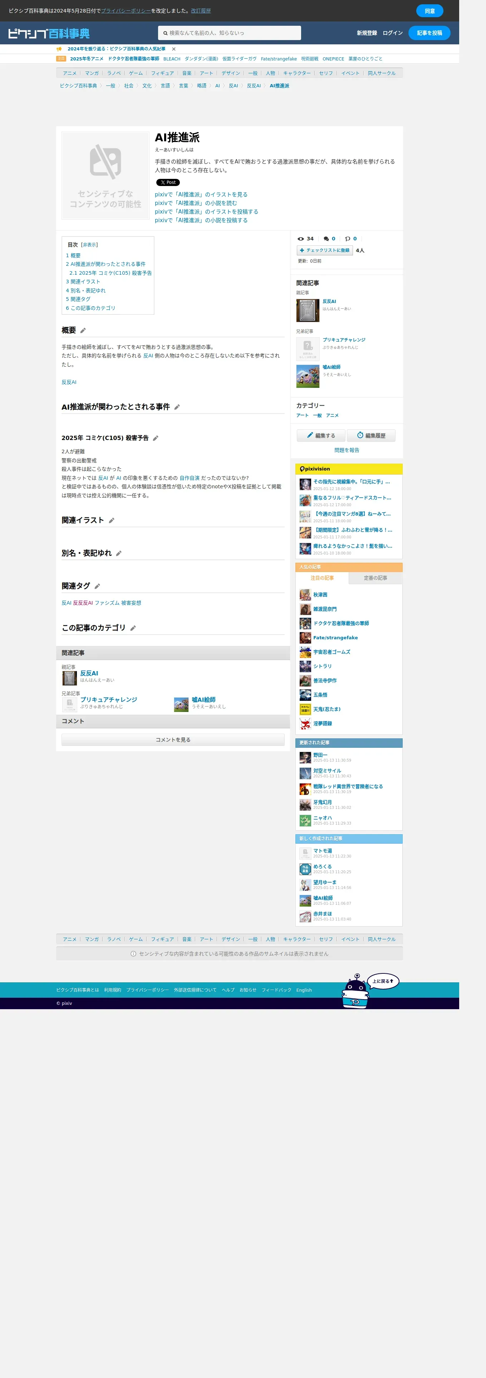Dismiss the 2024 popular articles banner
The image size is (486, 1378).
pyautogui.click(x=174, y=49)
